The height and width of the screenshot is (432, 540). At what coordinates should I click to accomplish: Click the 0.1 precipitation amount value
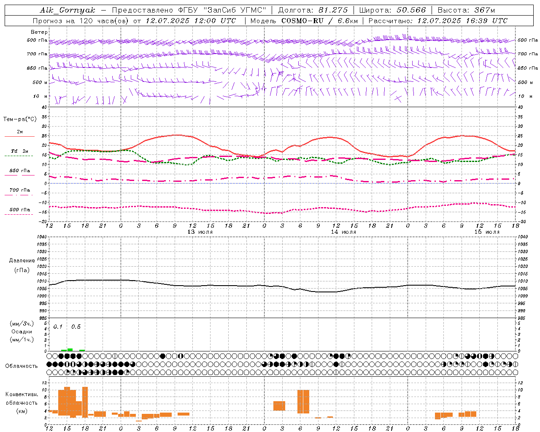point(58,327)
